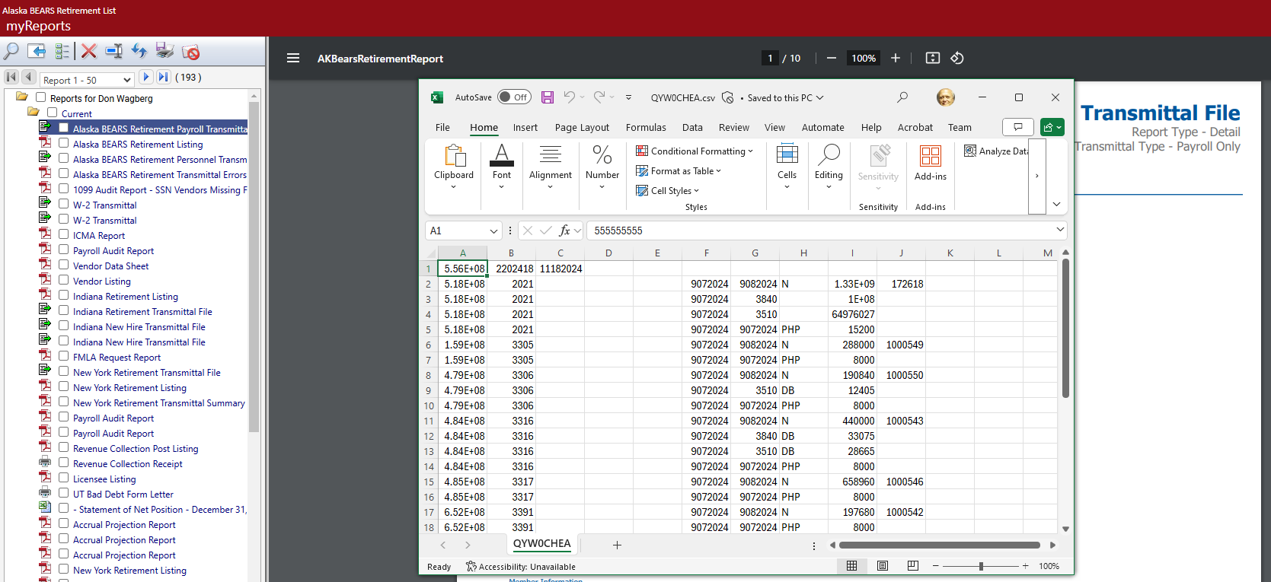Check the Vendor Data Sheet checkbox
Image resolution: width=1271 pixels, height=582 pixels.
pos(64,265)
